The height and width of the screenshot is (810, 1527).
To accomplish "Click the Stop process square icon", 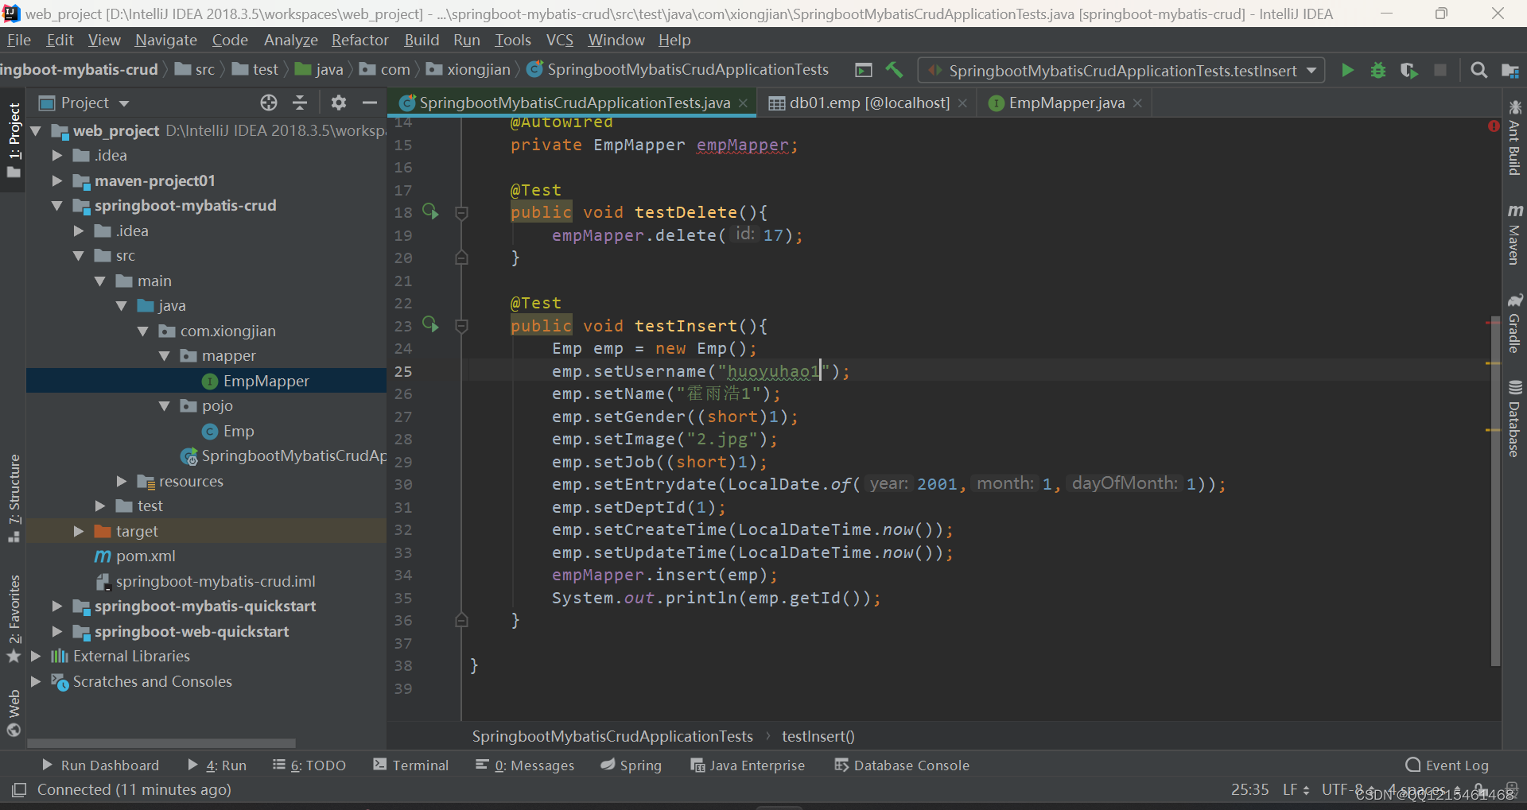I will [x=1440, y=71].
